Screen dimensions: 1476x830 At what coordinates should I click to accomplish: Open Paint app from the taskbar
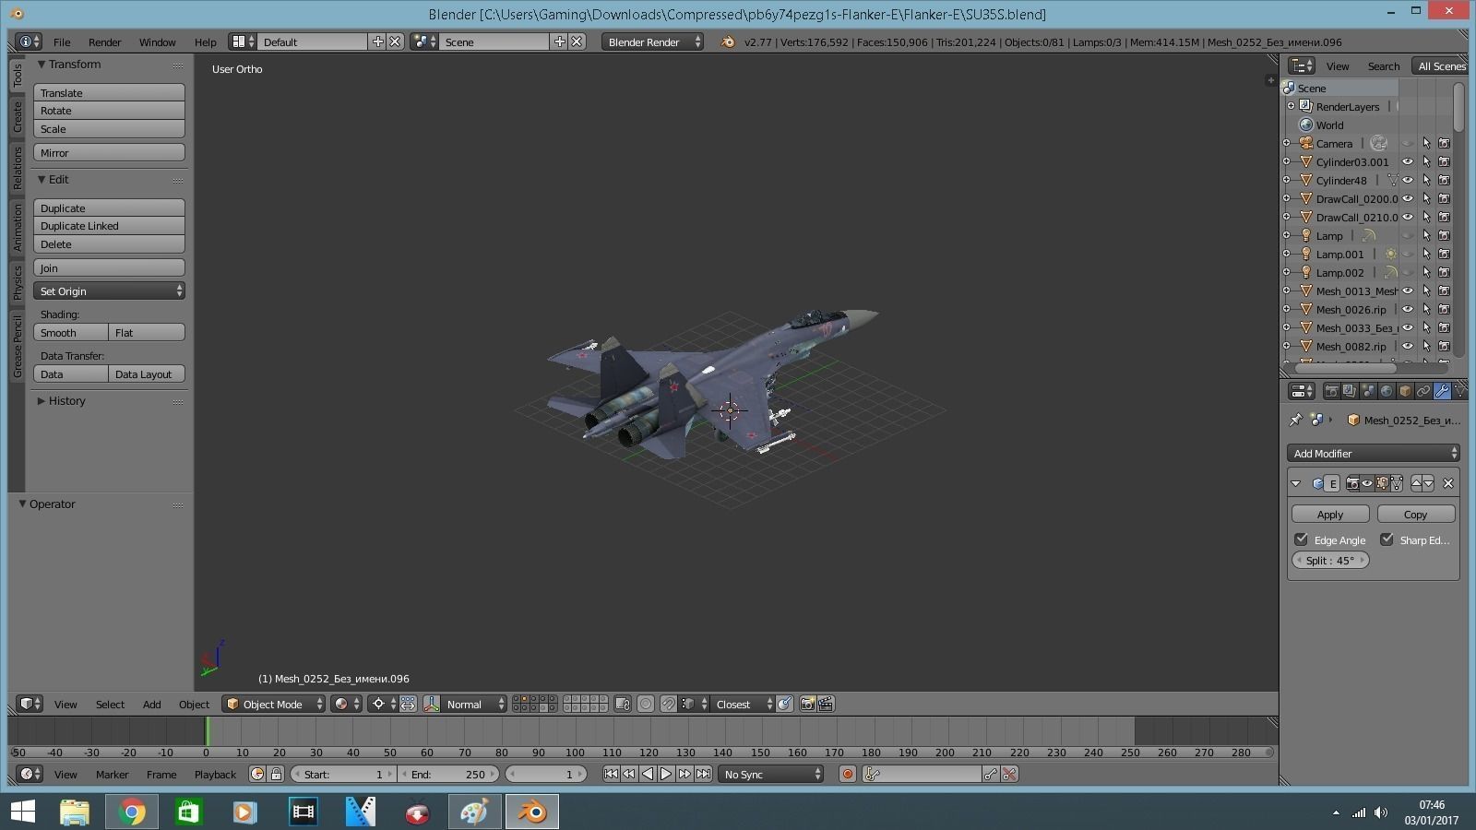(x=474, y=812)
